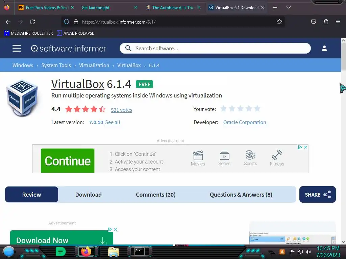Open the Firefox taskbar icon
Image resolution: width=346 pixels, height=259 pixels.
tap(86, 252)
